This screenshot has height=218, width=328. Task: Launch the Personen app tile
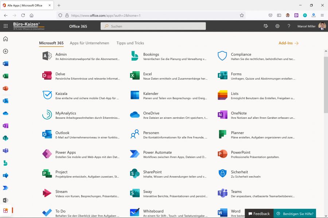169,134
